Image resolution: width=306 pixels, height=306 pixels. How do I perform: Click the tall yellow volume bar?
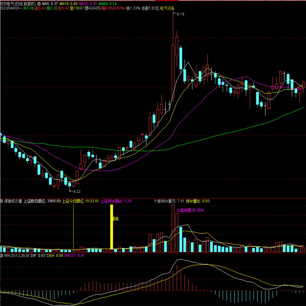point(112,228)
